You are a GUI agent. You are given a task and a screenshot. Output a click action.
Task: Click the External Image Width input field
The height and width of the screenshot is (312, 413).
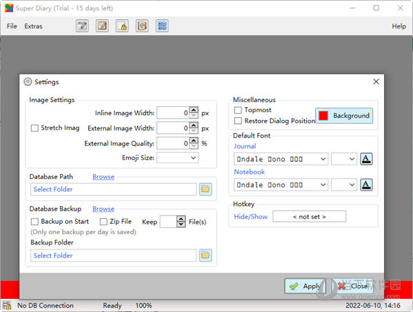(173, 128)
